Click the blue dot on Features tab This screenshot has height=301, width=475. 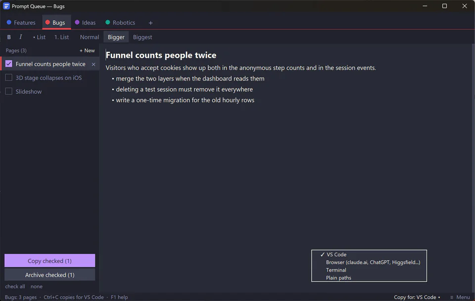click(x=9, y=22)
